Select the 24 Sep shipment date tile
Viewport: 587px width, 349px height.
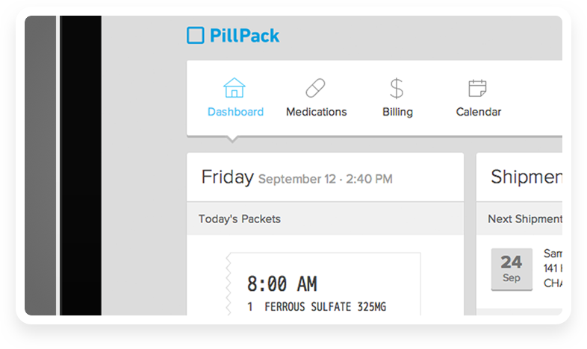(x=512, y=269)
